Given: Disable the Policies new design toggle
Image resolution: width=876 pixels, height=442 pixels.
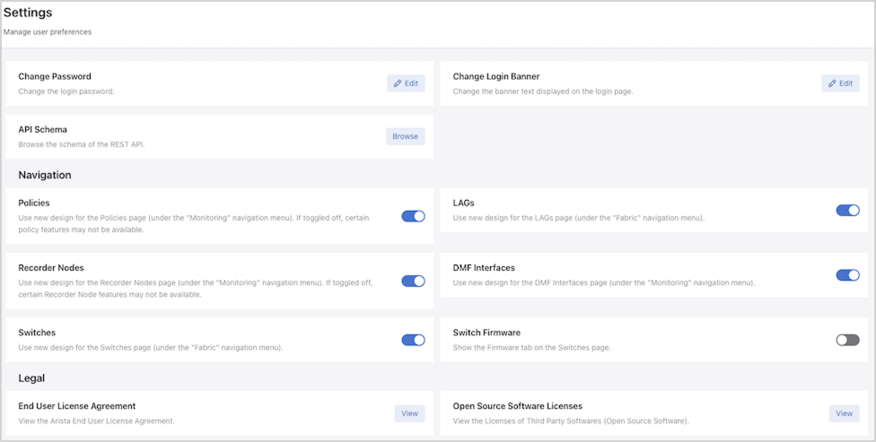Looking at the screenshot, I should click(x=413, y=216).
